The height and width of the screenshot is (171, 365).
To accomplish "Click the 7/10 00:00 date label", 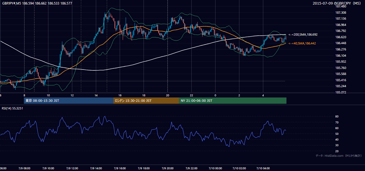I will (215, 168).
